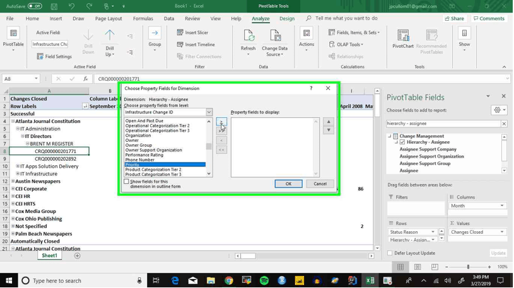Remove all property fields with << button
This screenshot has height=288, width=514.
pos(221,150)
